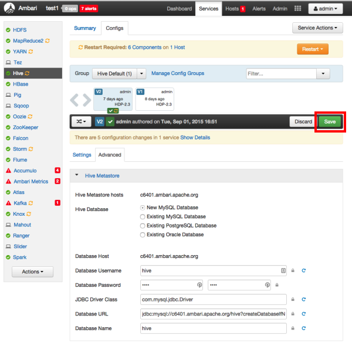This screenshot has width=352, height=346.
Task: Open the Alerts nav item
Action: (259, 9)
